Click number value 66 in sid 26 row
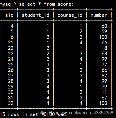The image size is (116, 118). [x=104, y=70]
